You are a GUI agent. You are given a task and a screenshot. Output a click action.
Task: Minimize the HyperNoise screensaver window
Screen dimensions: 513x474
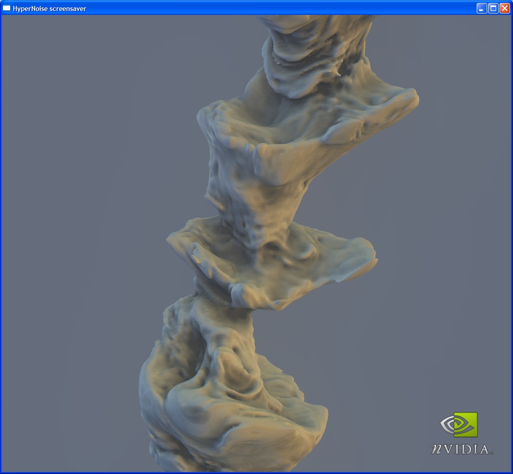click(x=482, y=8)
